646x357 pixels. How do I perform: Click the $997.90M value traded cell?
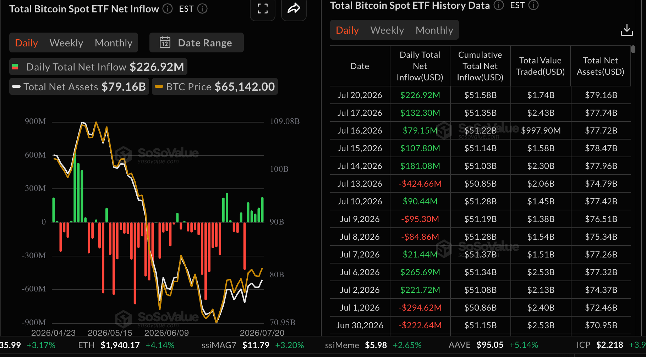(541, 131)
